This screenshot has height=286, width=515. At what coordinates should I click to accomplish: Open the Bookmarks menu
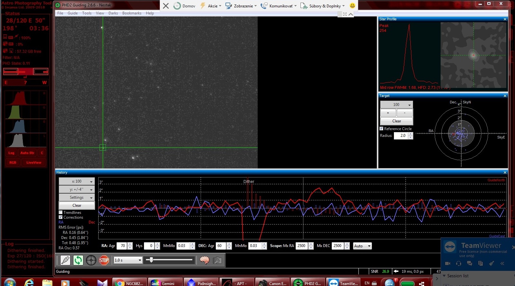point(132,13)
